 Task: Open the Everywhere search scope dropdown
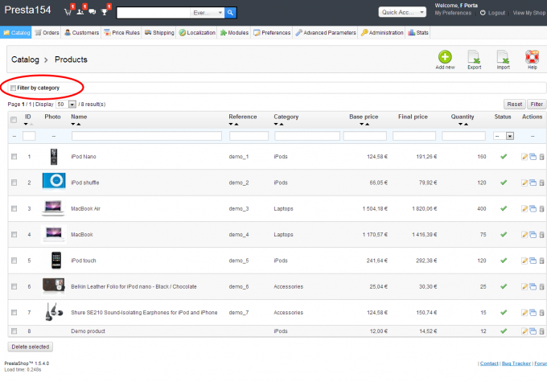(208, 13)
